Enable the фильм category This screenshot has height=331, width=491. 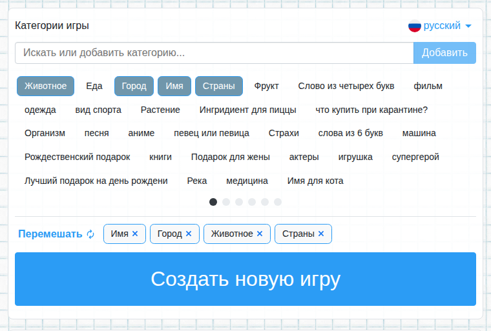click(x=428, y=86)
